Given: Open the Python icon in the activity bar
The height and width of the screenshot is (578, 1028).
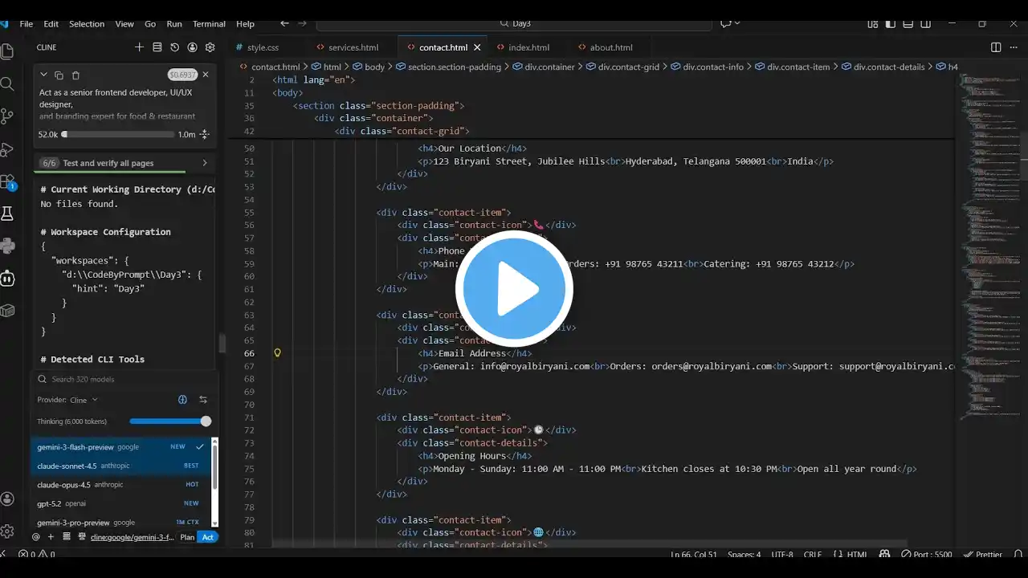Looking at the screenshot, I should point(7,246).
